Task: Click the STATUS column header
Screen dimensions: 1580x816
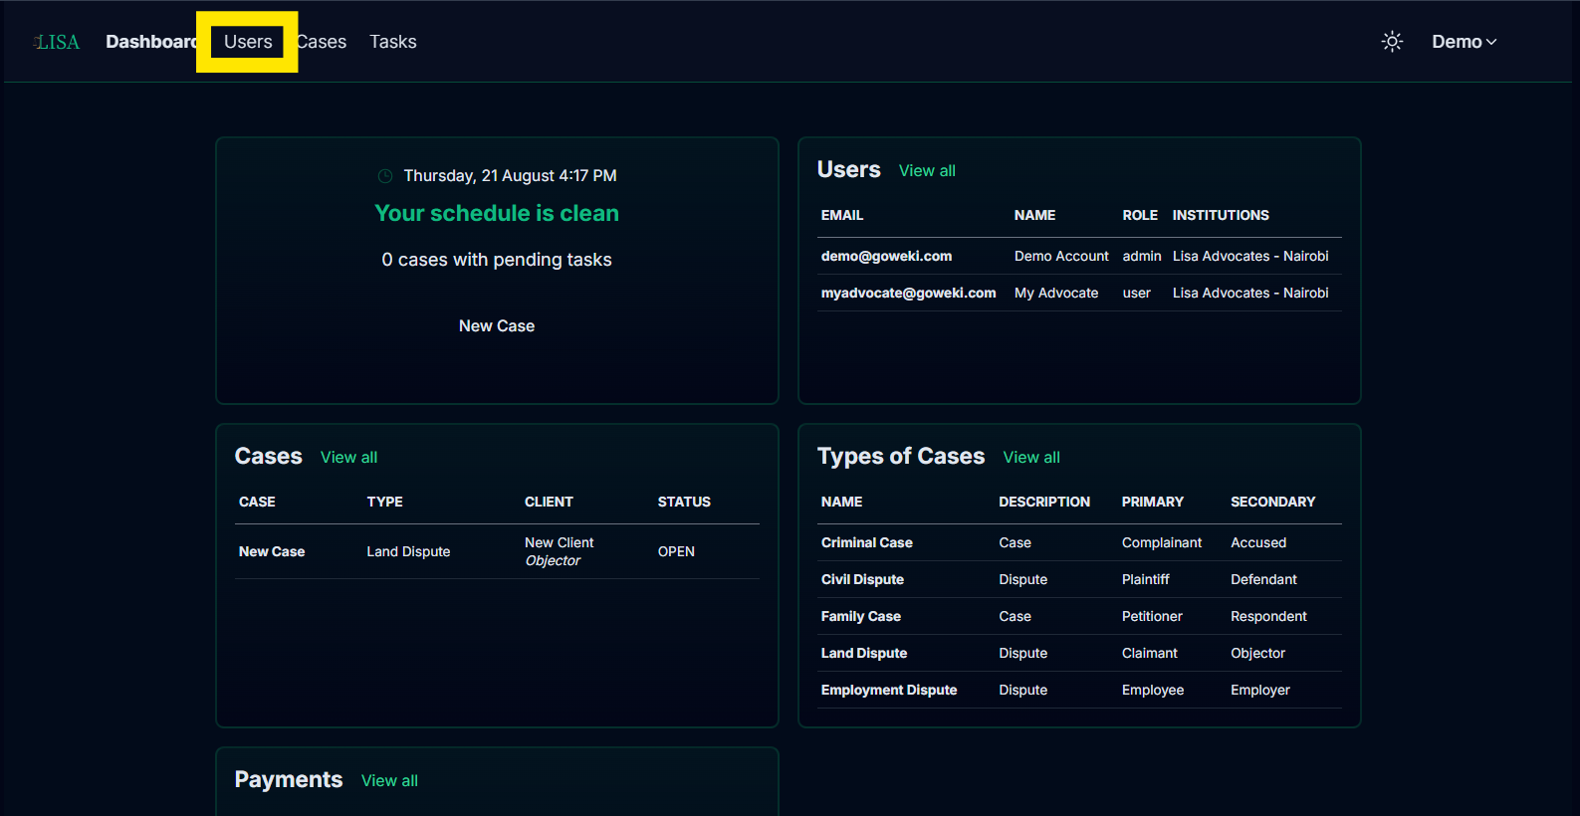Action: coord(684,503)
